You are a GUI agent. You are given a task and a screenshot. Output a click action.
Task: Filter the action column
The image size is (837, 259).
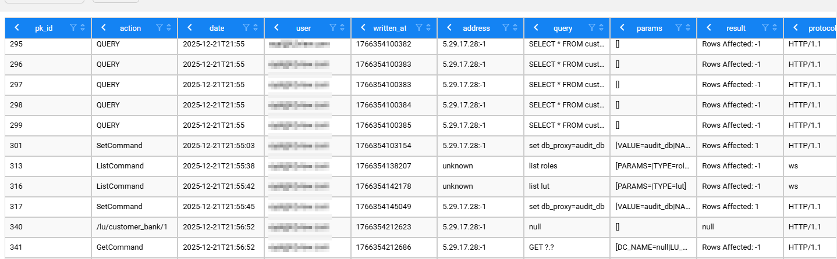coord(159,27)
